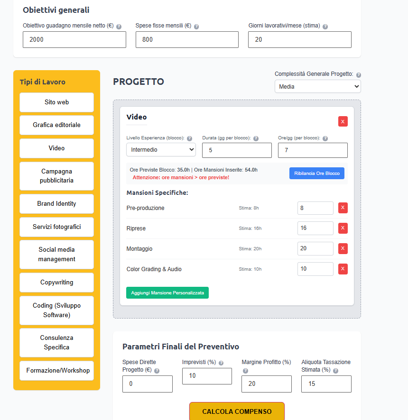Click help icon next to Imprevisti (%)
The image size is (408, 420).
(x=221, y=363)
